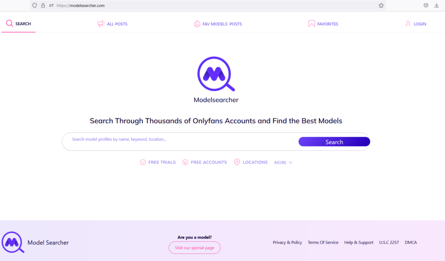Open browser downloads arrow icon
The height and width of the screenshot is (261, 445).
(x=436, y=5)
